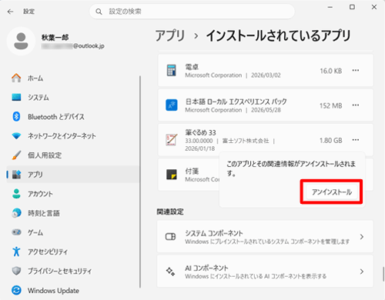Click the アクセシビリティ figure icon
The image size is (385, 300).
16,252
